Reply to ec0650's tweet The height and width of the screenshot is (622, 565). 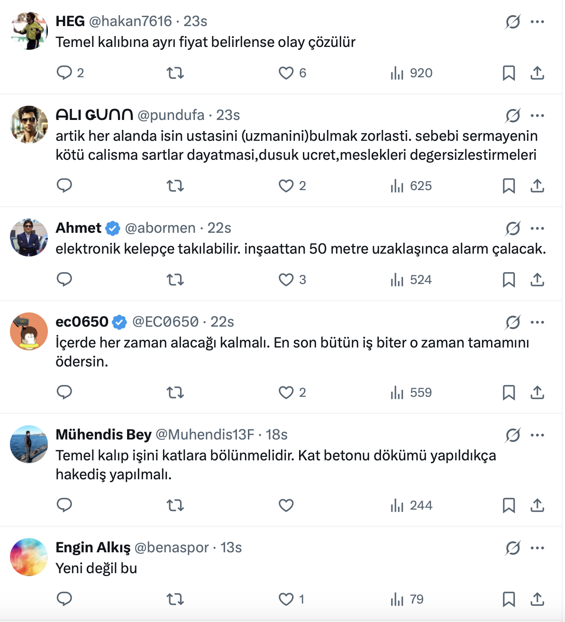tap(64, 393)
